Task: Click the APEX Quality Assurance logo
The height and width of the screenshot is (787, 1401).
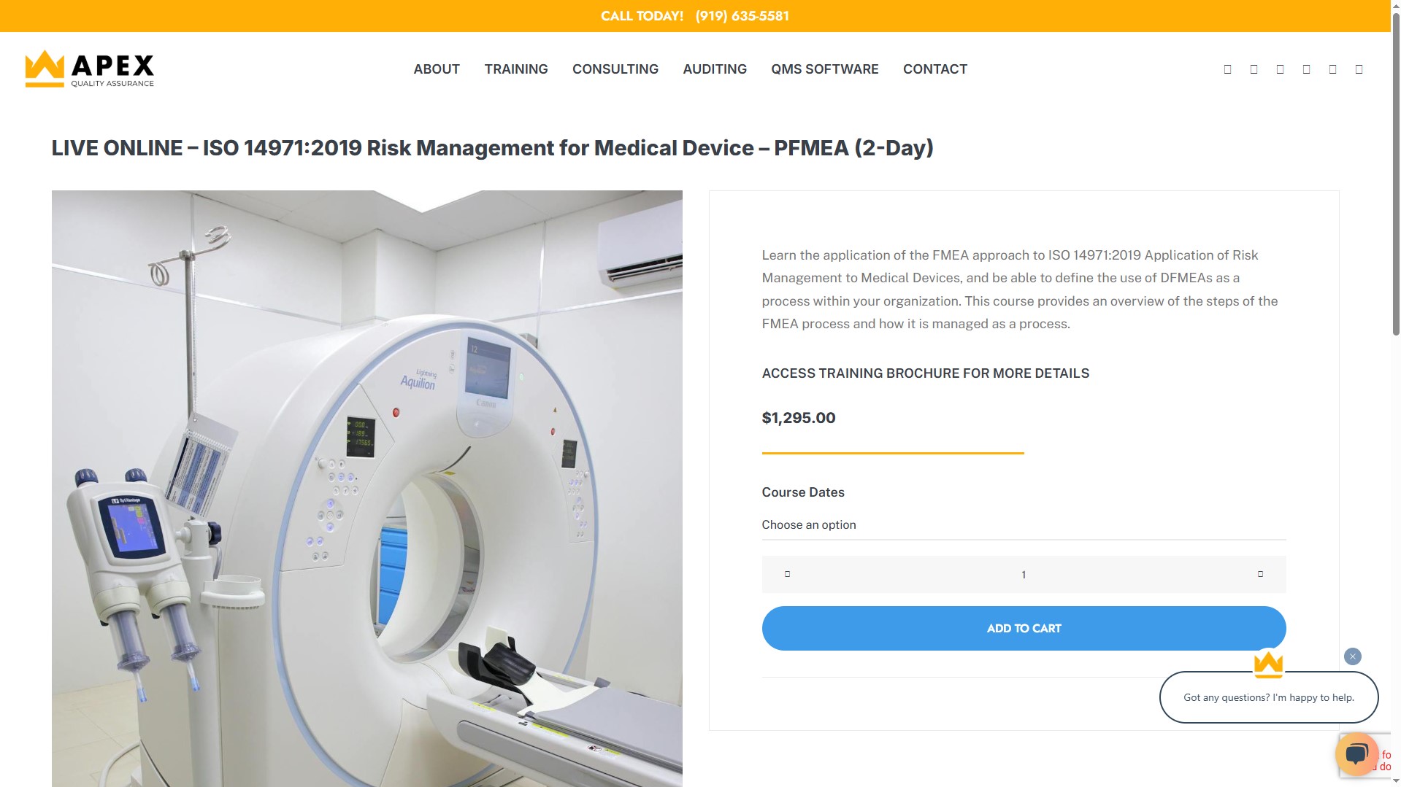Action: (x=90, y=69)
